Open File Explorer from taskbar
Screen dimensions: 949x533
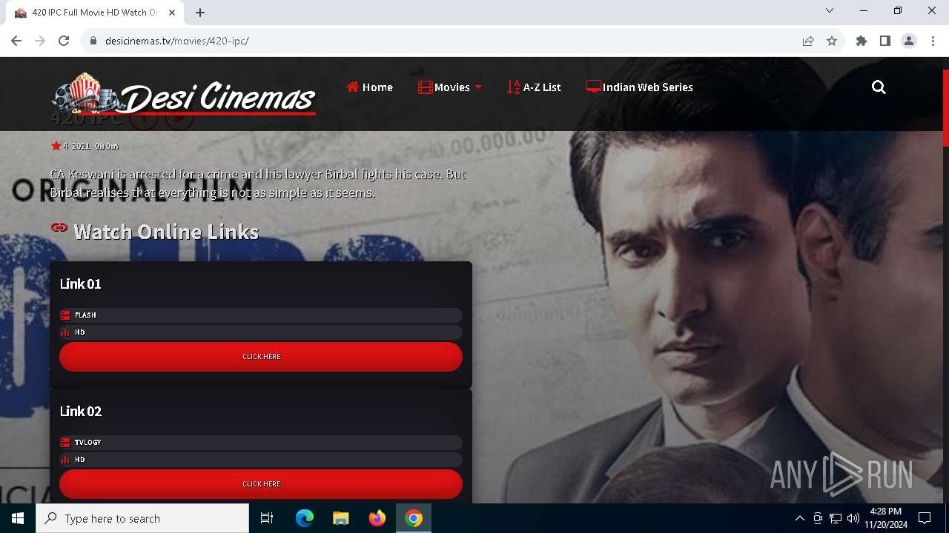[341, 518]
